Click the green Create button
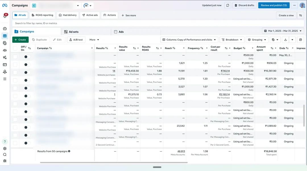 (x=20, y=40)
